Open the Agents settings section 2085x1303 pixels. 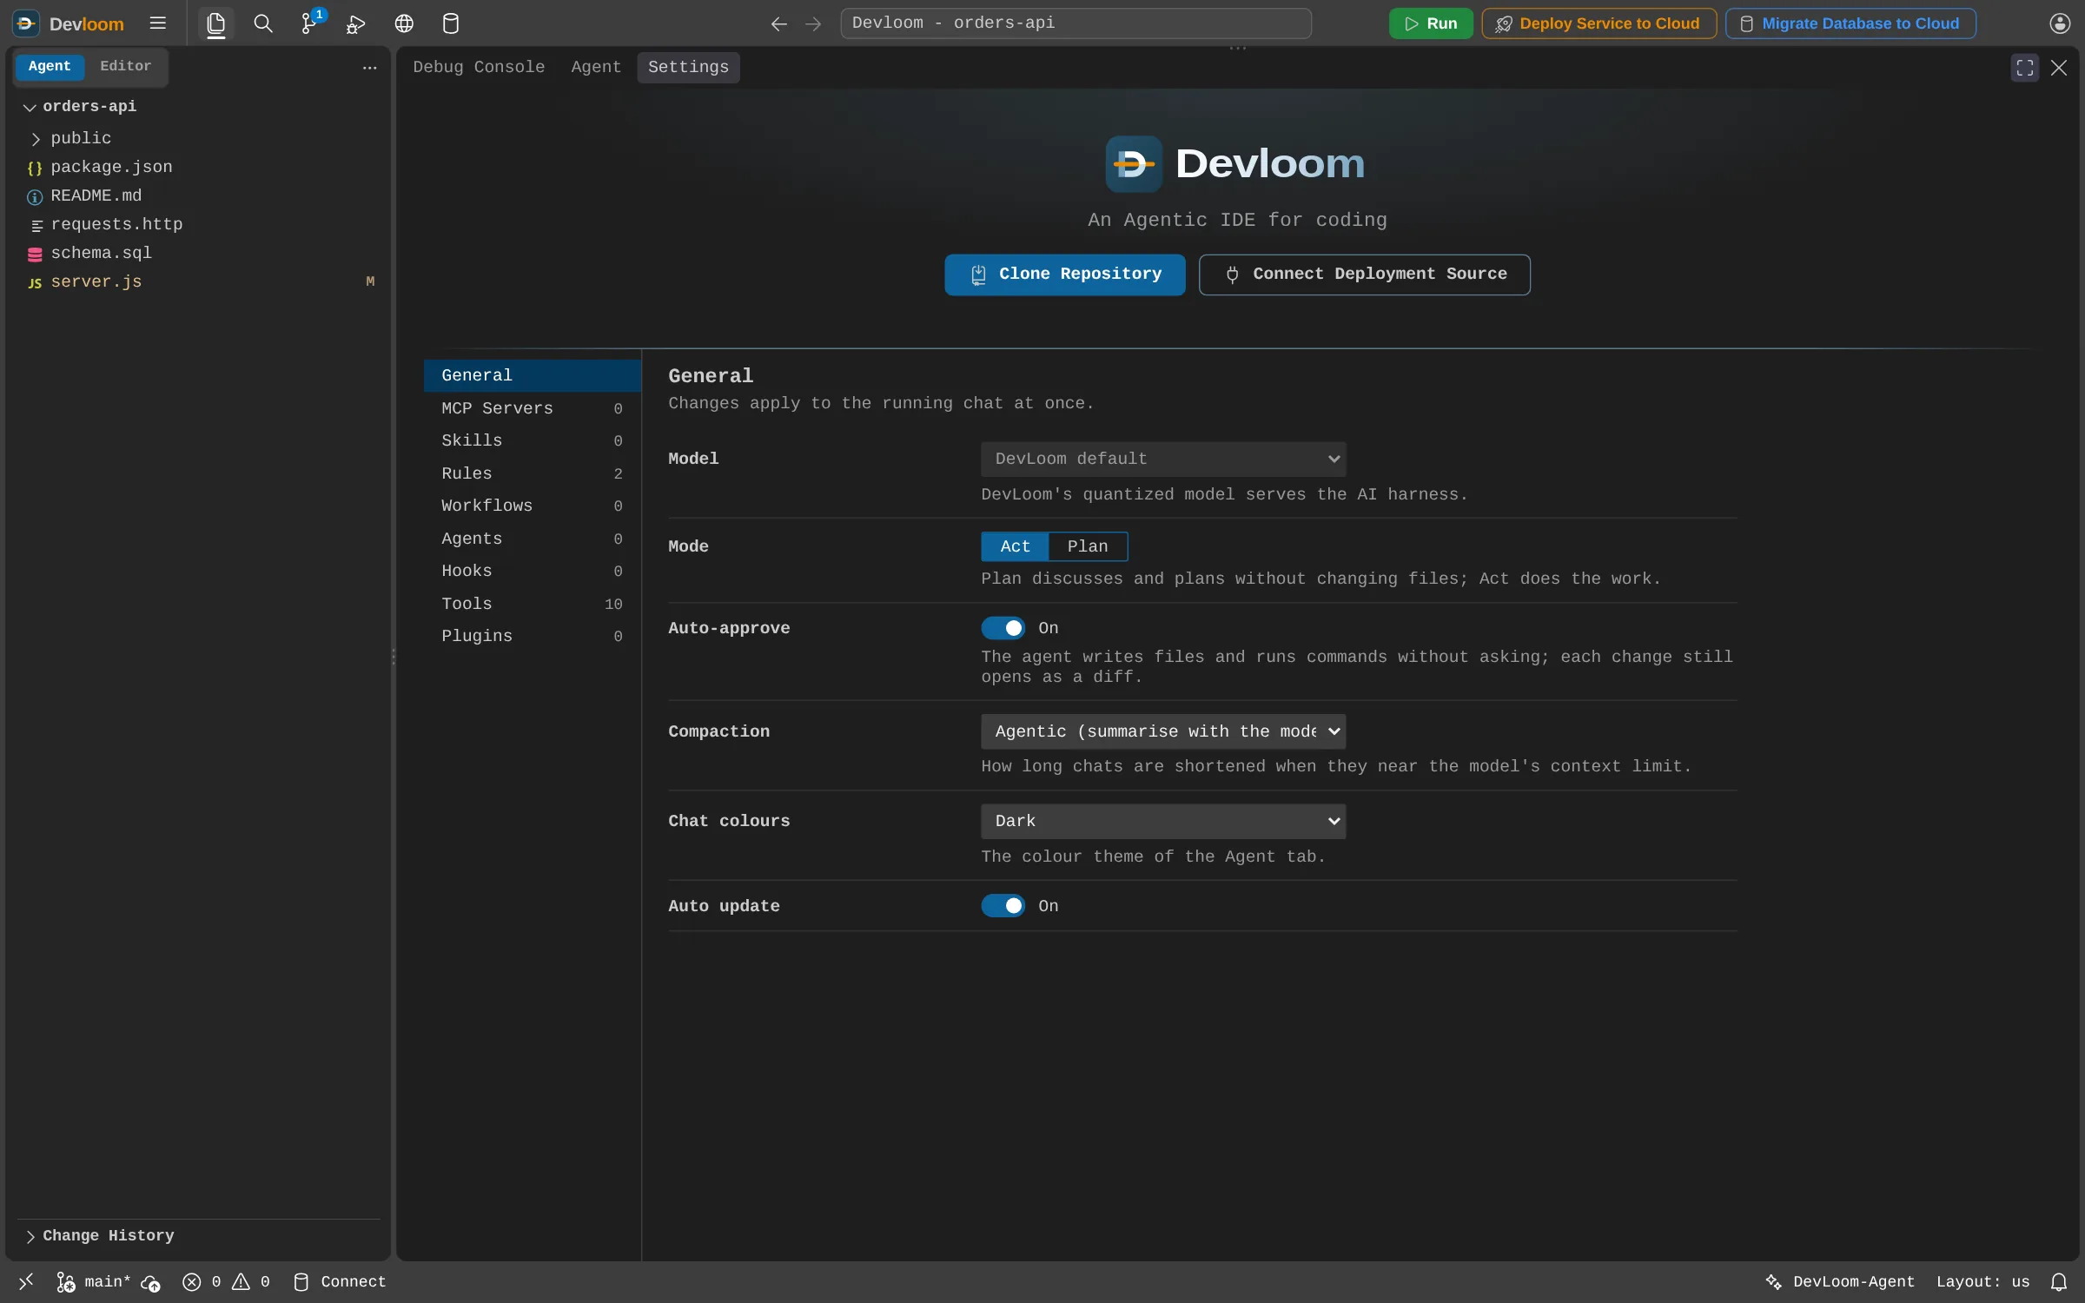tap(532, 539)
